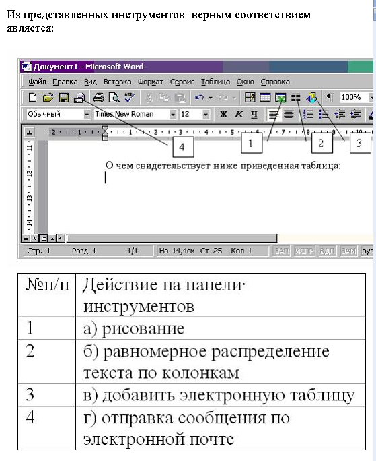Increase paragraph indent

(355, 114)
